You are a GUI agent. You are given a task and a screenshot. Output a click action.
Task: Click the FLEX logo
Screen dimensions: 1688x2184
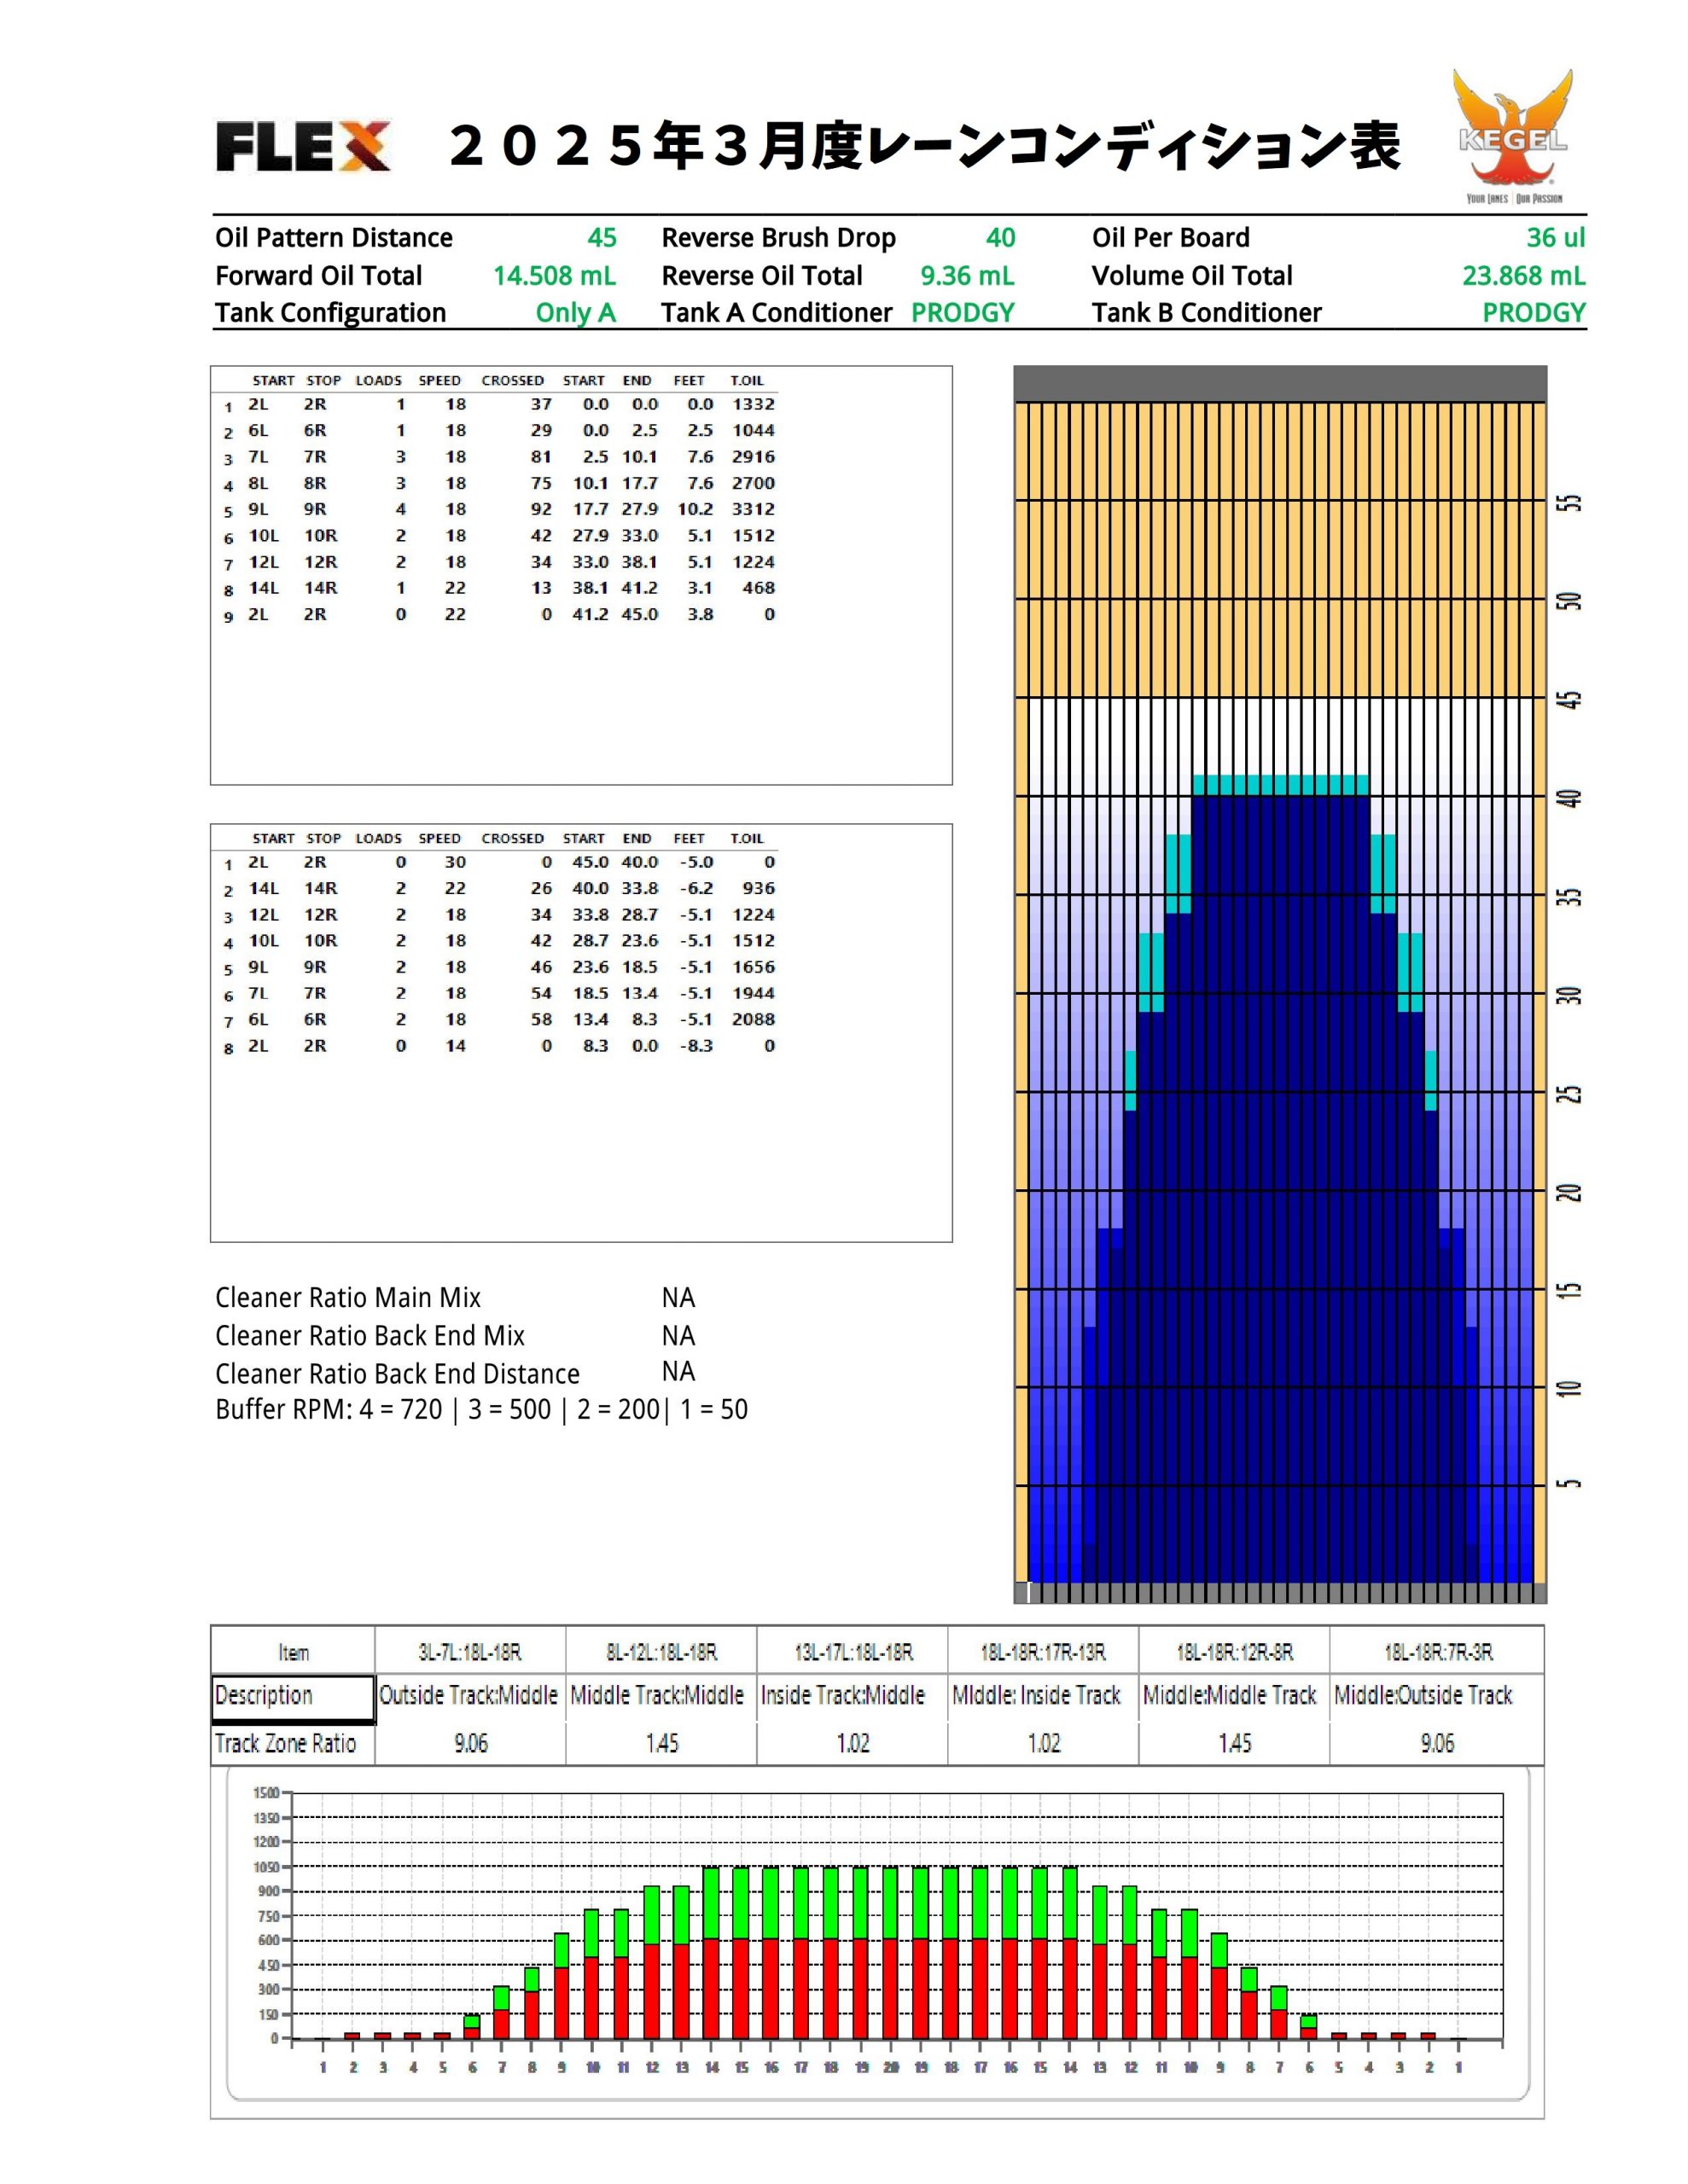(302, 147)
